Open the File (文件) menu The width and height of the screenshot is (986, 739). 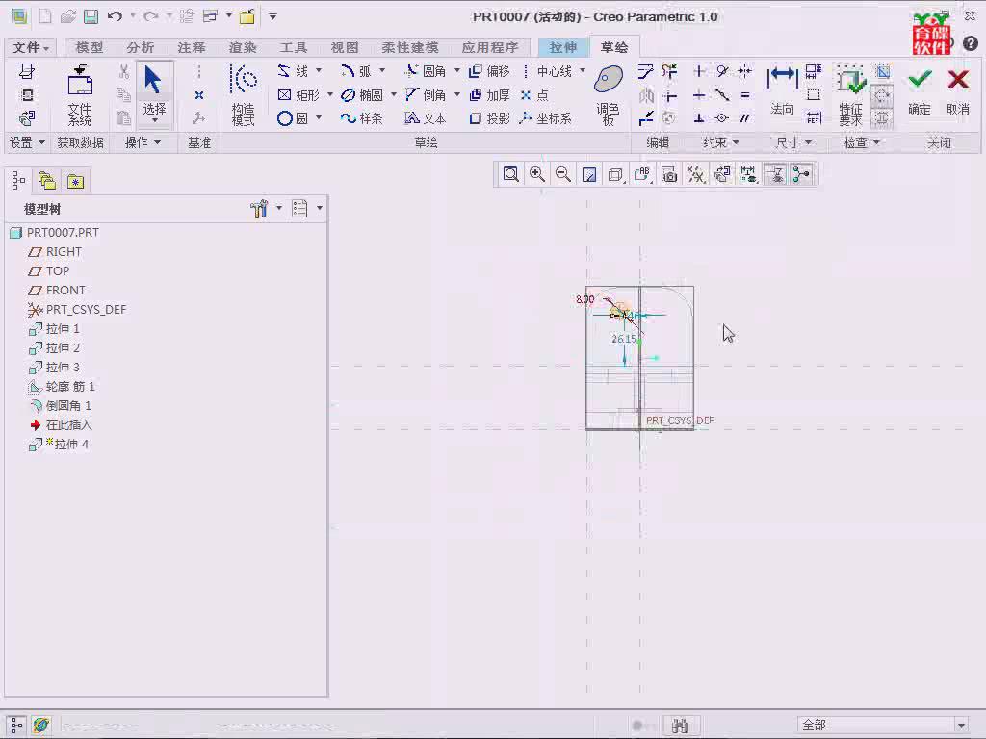click(x=30, y=47)
